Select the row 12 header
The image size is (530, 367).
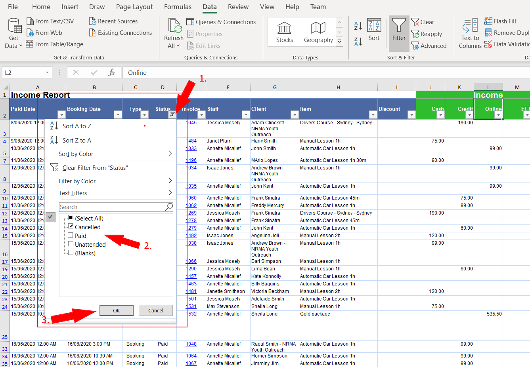(x=5, y=213)
